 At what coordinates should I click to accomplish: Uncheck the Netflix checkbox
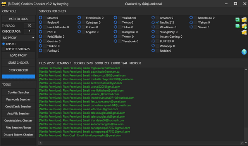tap(157, 23)
